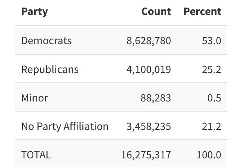Click total percent 100.0
This screenshot has height=167, width=239.
pyautogui.click(x=209, y=155)
